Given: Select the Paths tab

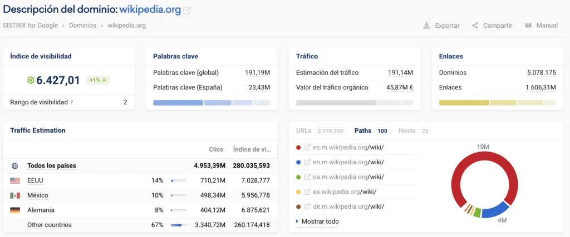Looking at the screenshot, I should [371, 131].
